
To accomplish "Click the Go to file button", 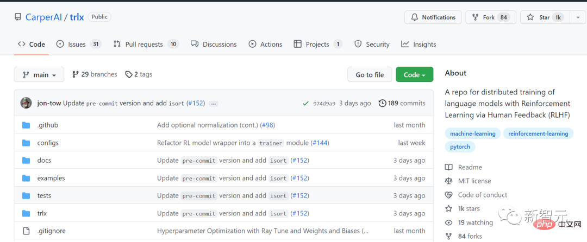I will pyautogui.click(x=370, y=75).
